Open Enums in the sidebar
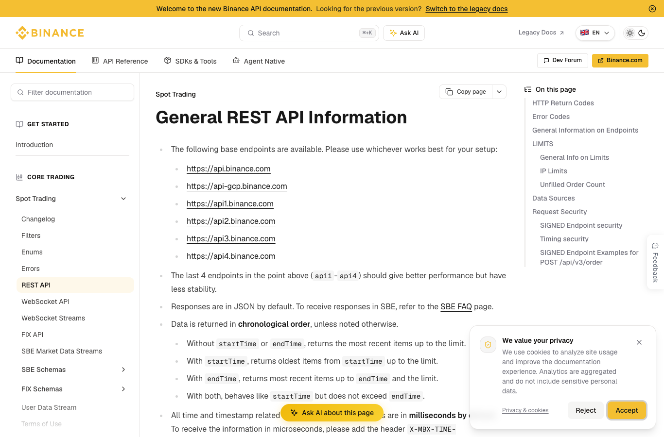Screen dimensions: 664x437 point(32,252)
